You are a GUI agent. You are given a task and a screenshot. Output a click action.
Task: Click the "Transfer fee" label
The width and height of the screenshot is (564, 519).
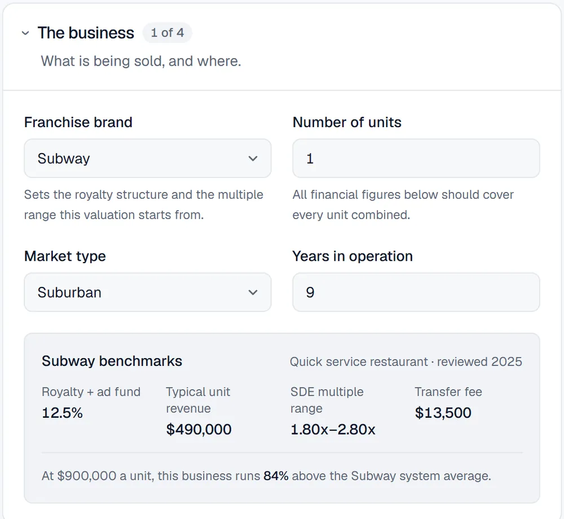(448, 391)
